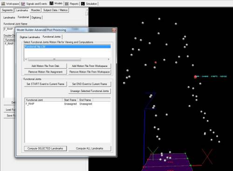Open the Reports tab
Image resolution: width=233 pixels, height=171 pixels.
72,4
